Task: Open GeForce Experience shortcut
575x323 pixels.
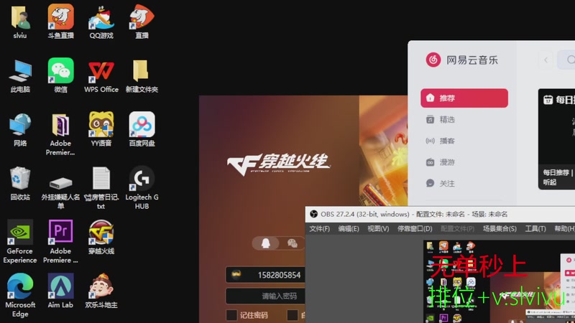Action: (x=20, y=232)
